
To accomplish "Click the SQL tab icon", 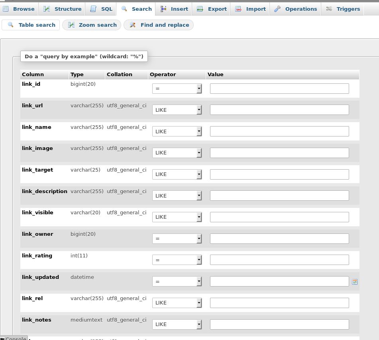I will [x=93, y=9].
